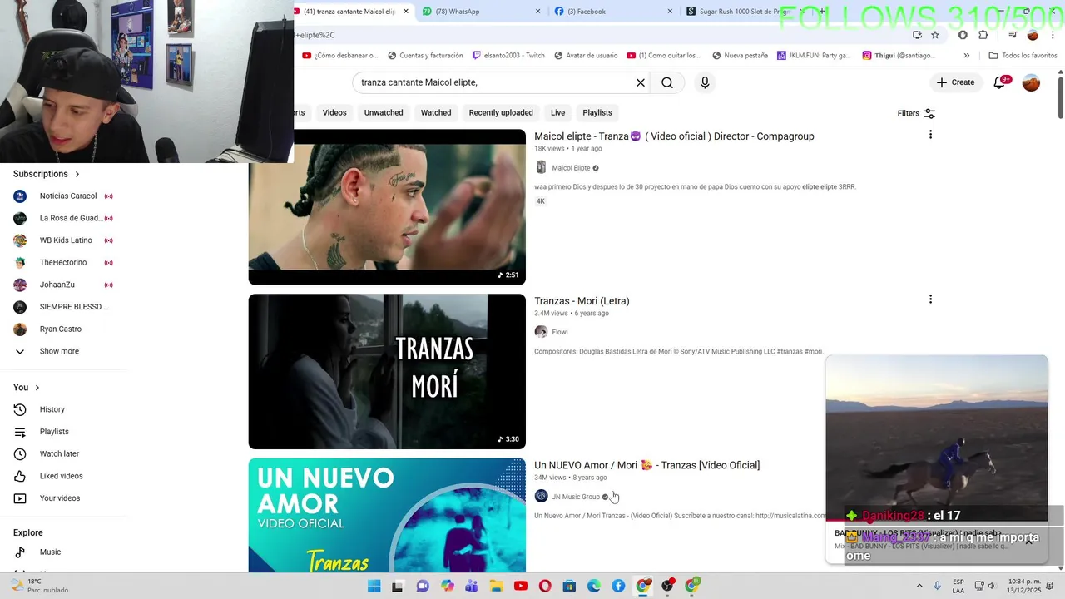Open options menu for Maicol elipte Tranza video

point(930,135)
